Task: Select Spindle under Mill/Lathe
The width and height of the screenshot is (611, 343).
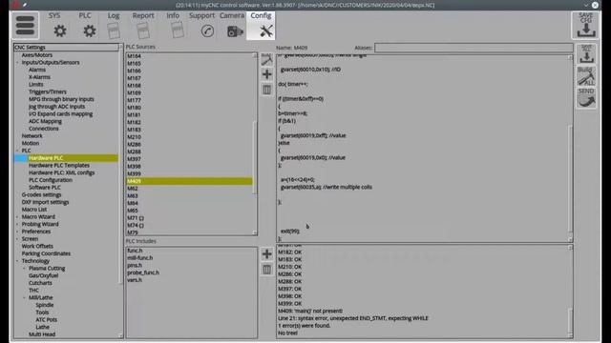Action: point(45,305)
